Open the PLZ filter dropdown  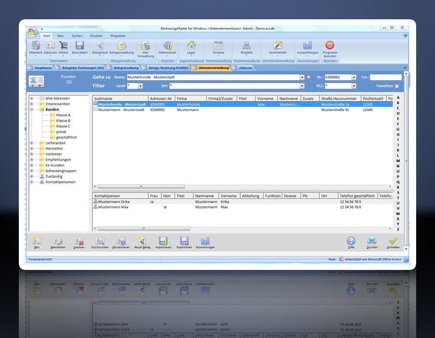354,86
